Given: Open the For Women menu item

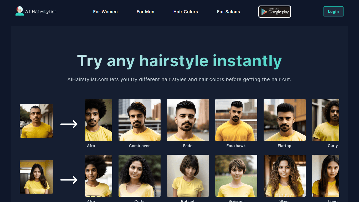Looking at the screenshot, I should coord(105,12).
